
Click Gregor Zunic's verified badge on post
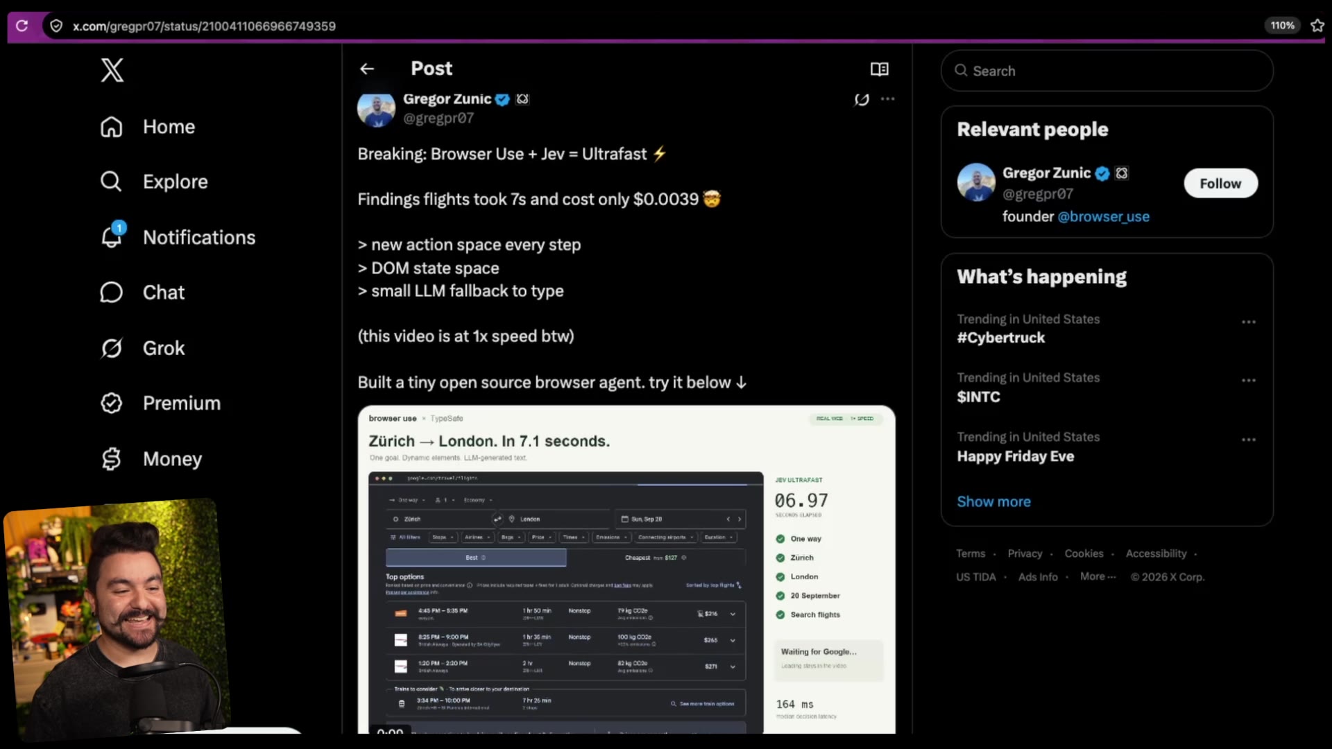point(502,99)
